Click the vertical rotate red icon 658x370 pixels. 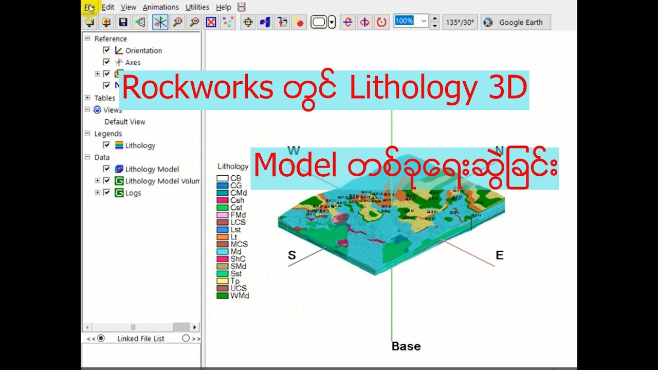(x=364, y=22)
